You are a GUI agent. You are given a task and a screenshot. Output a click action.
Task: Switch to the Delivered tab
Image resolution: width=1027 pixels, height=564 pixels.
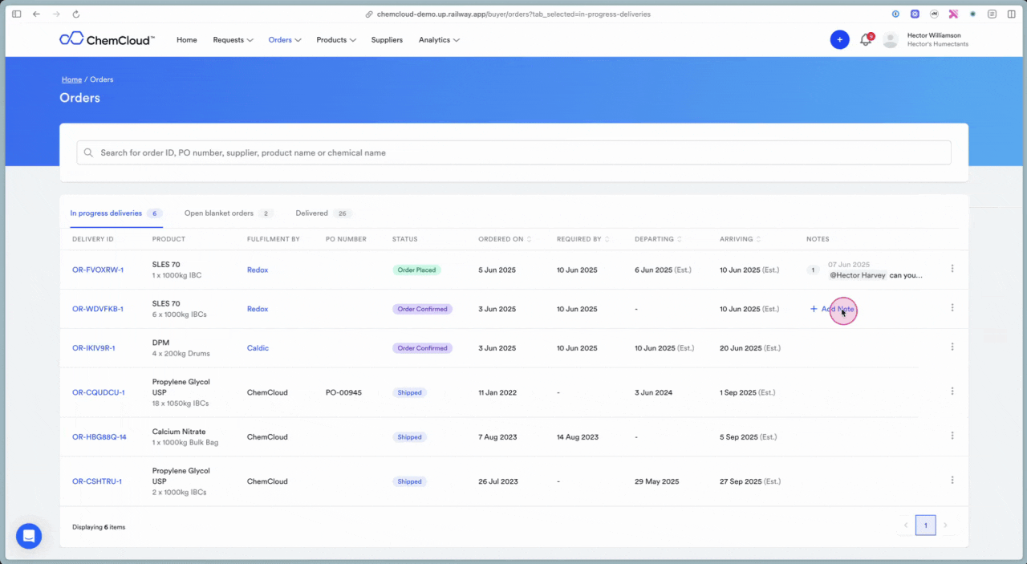coord(323,213)
